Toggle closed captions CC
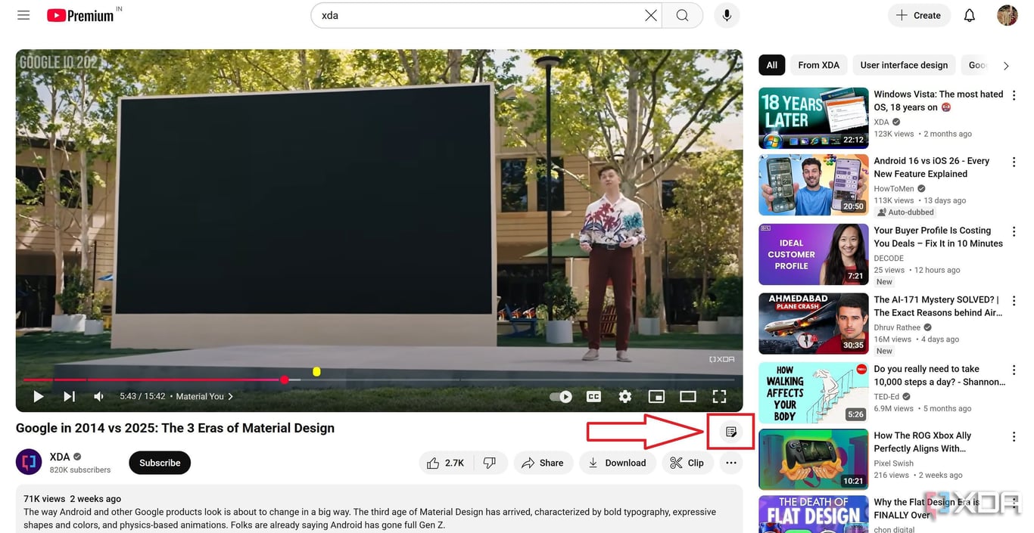Viewport: 1034px width, 533px height. 593,396
